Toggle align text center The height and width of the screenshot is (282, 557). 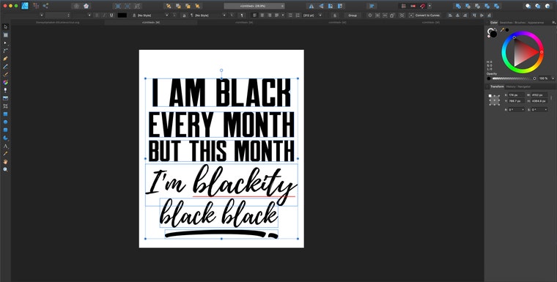tap(262, 15)
